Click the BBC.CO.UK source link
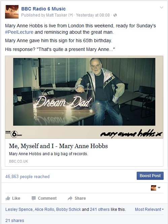The image size is (168, 224). tap(19, 161)
